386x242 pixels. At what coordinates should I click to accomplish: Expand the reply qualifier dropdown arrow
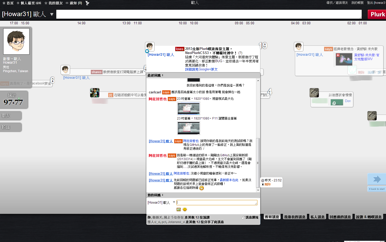pyautogui.click(x=174, y=202)
